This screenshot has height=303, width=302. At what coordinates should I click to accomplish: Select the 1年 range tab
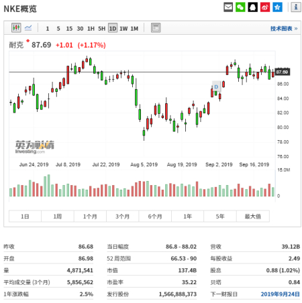(187, 216)
